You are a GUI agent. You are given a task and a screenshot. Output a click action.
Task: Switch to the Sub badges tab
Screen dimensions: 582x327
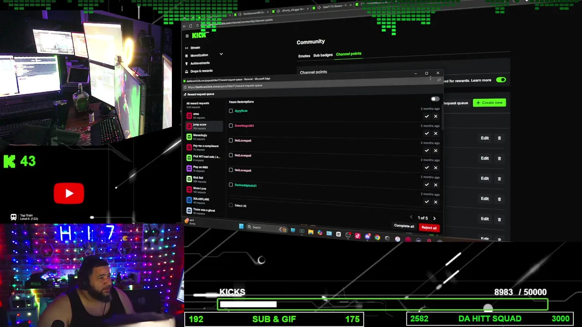point(323,55)
